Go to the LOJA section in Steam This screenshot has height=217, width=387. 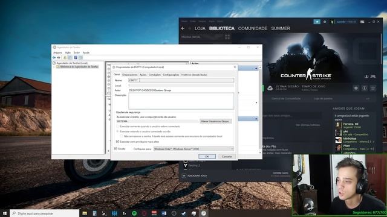[200, 28]
